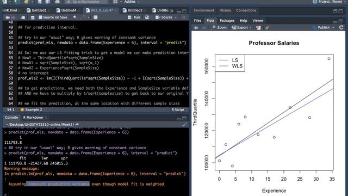Maximize the source editor pane
The image size is (348, 196).
tap(184, 11)
